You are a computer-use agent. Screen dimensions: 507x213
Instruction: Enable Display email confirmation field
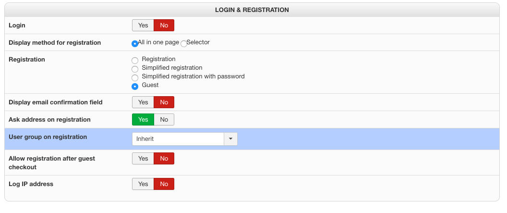(143, 102)
